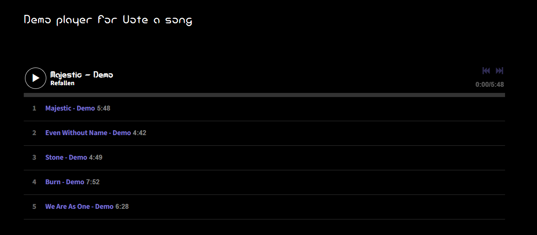Seek on the track progress bar
The width and height of the screenshot is (537, 235).
click(x=264, y=95)
